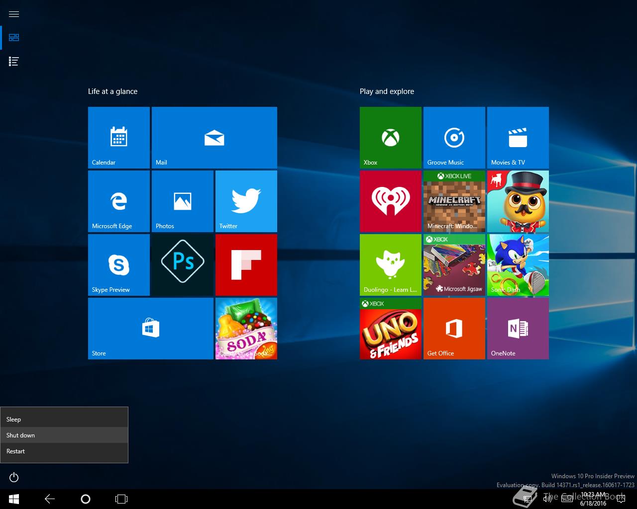Open the Minecraft Windows 10 tile
This screenshot has width=637, height=509.
click(x=454, y=201)
